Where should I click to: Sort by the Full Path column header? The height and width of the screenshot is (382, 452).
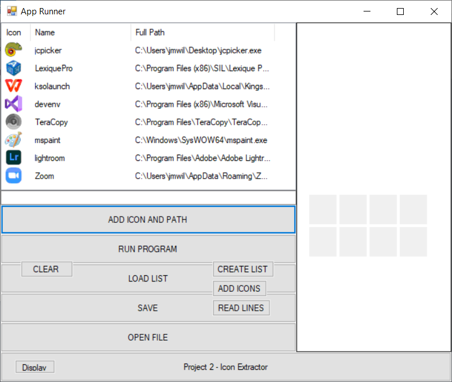coord(203,32)
